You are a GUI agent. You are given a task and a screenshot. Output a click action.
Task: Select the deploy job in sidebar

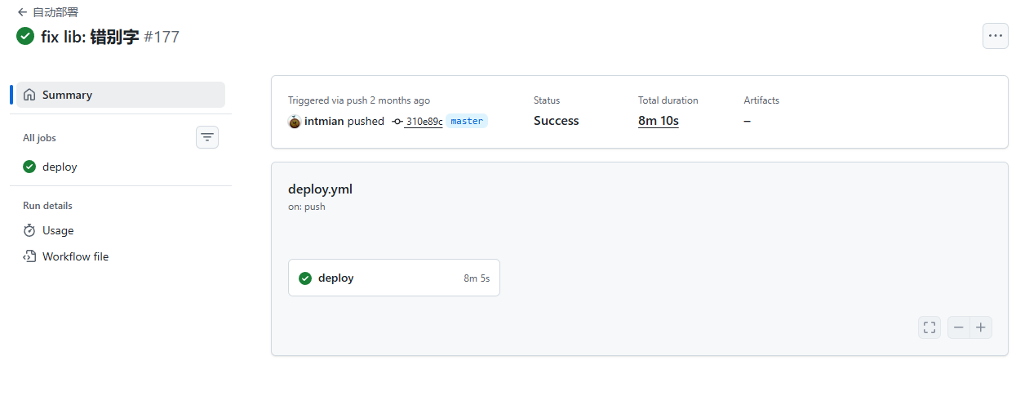(60, 167)
